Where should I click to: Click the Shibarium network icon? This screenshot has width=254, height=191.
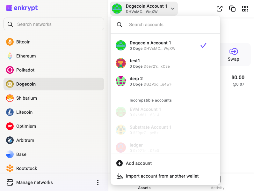pos(10,98)
